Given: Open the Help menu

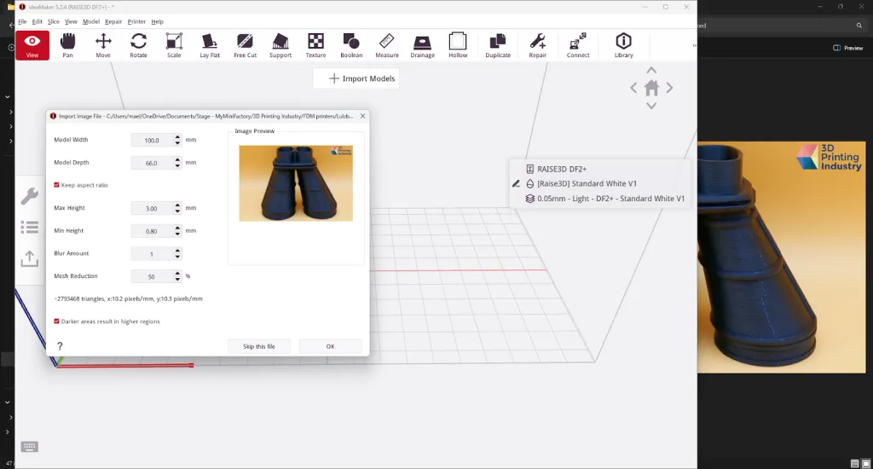Looking at the screenshot, I should (158, 21).
